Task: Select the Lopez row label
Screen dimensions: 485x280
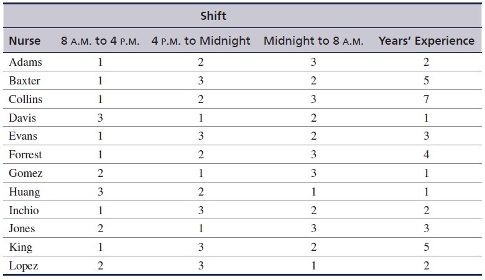Action: pyautogui.click(x=24, y=266)
